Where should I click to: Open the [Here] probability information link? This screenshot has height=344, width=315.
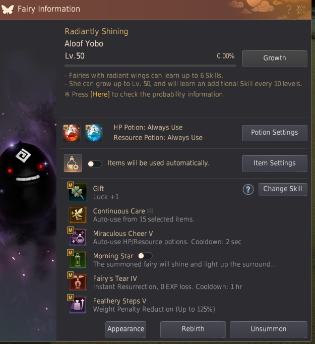100,94
